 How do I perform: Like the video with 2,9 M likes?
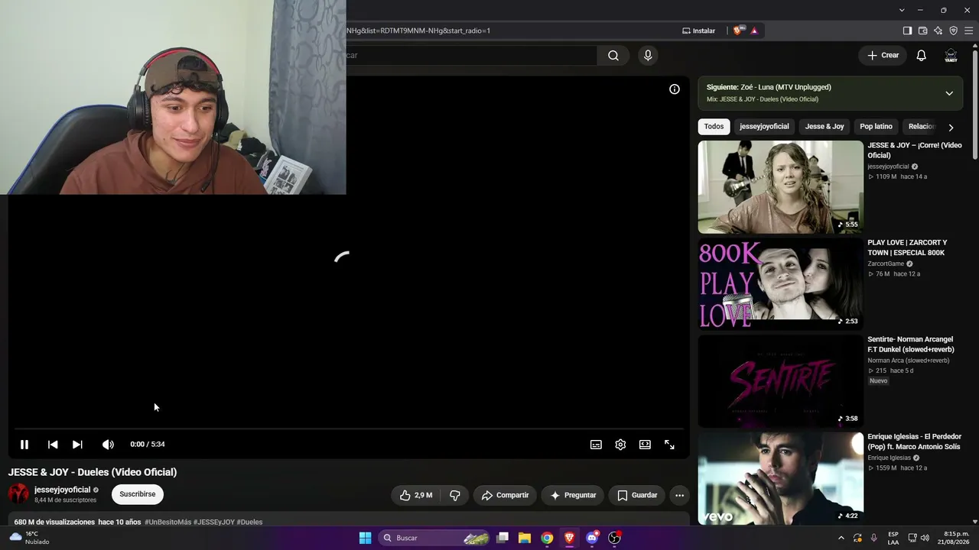[415, 495]
